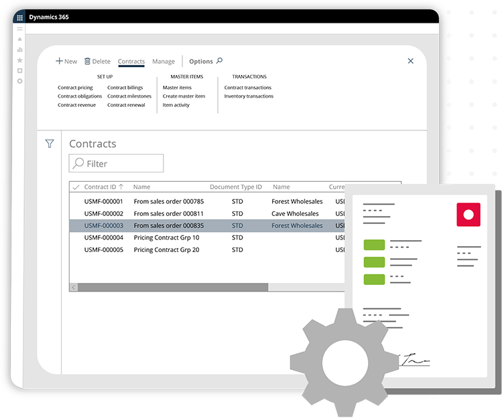Click the 'From sales order 000835' cell

(x=169, y=226)
